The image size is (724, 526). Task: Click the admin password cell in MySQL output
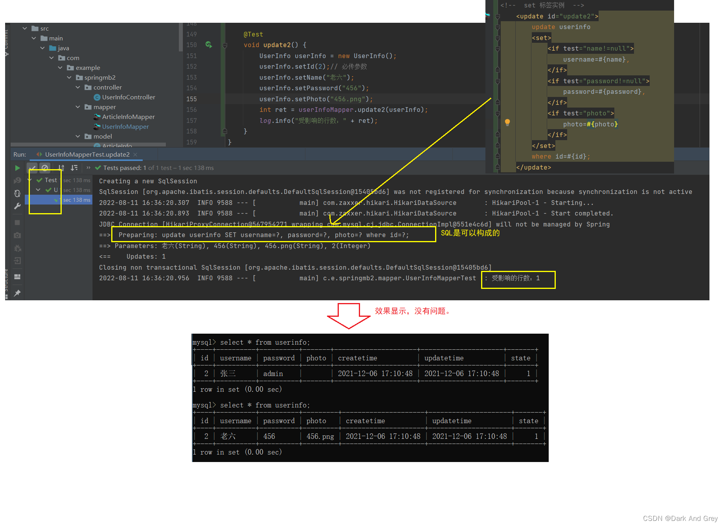coord(273,374)
